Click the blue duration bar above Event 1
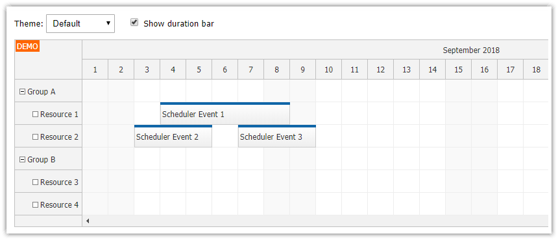Viewport: 558px width, 240px height. [225, 104]
